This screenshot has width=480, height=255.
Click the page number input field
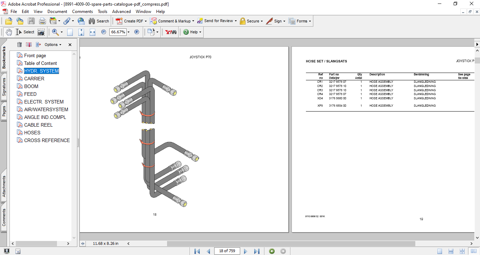(x=227, y=251)
